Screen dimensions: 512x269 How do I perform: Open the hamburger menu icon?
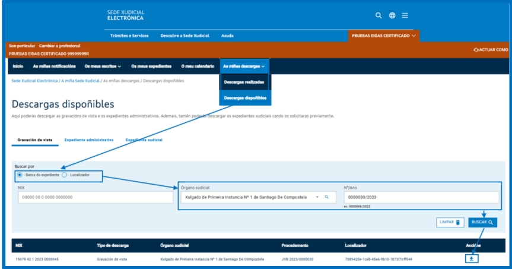click(405, 15)
